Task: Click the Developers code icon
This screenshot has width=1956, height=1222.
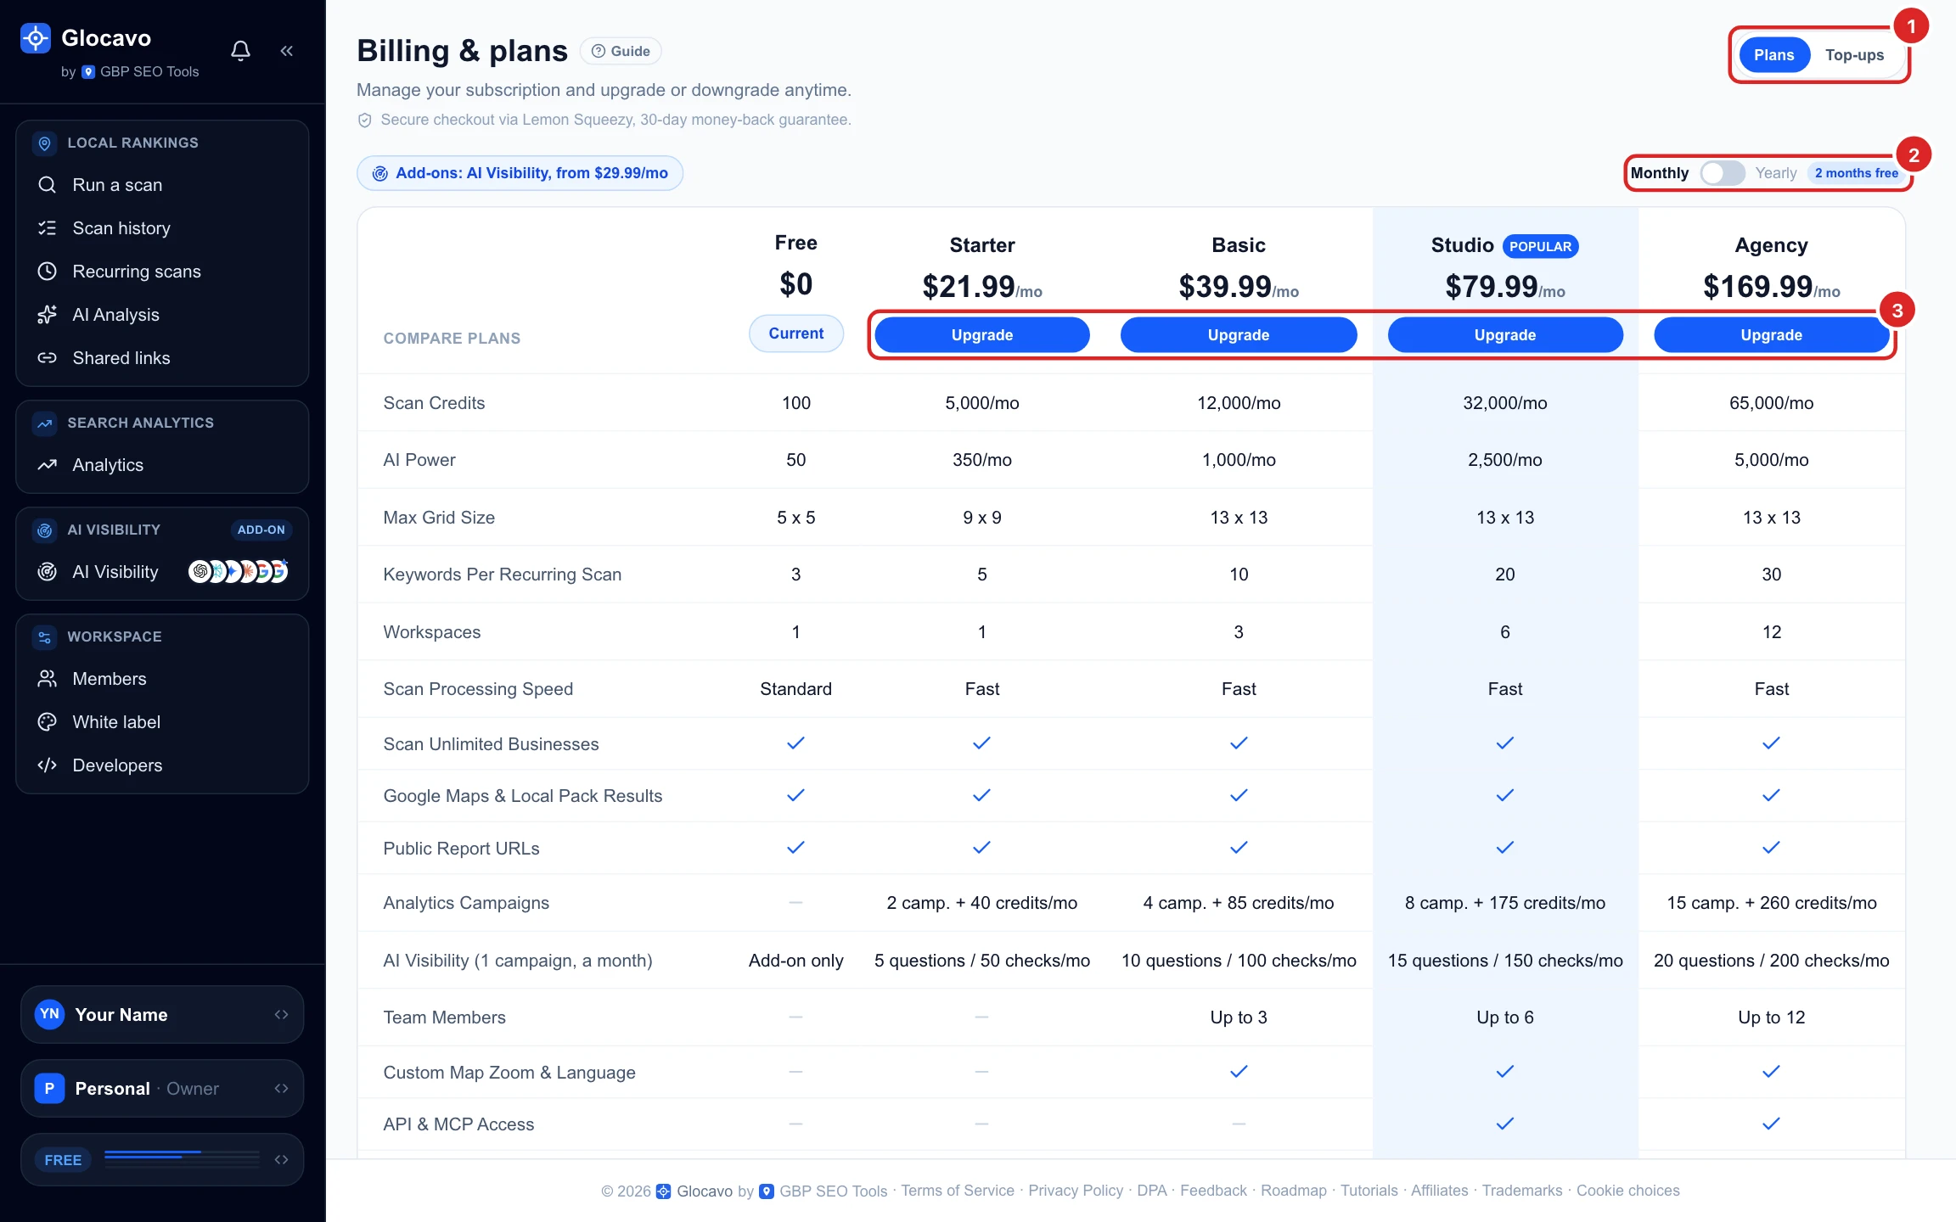Action: [x=48, y=765]
